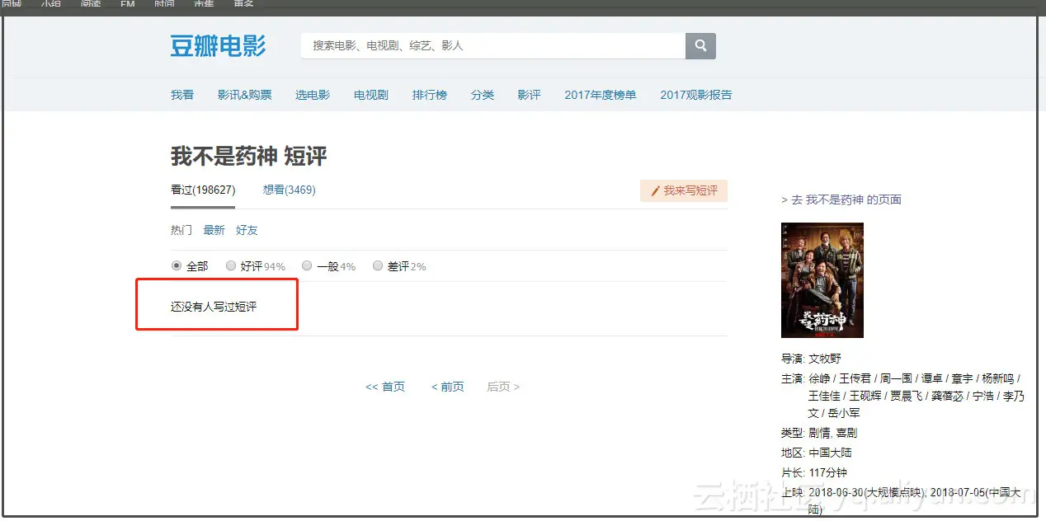Image resolution: width=1046 pixels, height=521 pixels.
Task: Open actor 王佳佳 link
Action: (824, 397)
